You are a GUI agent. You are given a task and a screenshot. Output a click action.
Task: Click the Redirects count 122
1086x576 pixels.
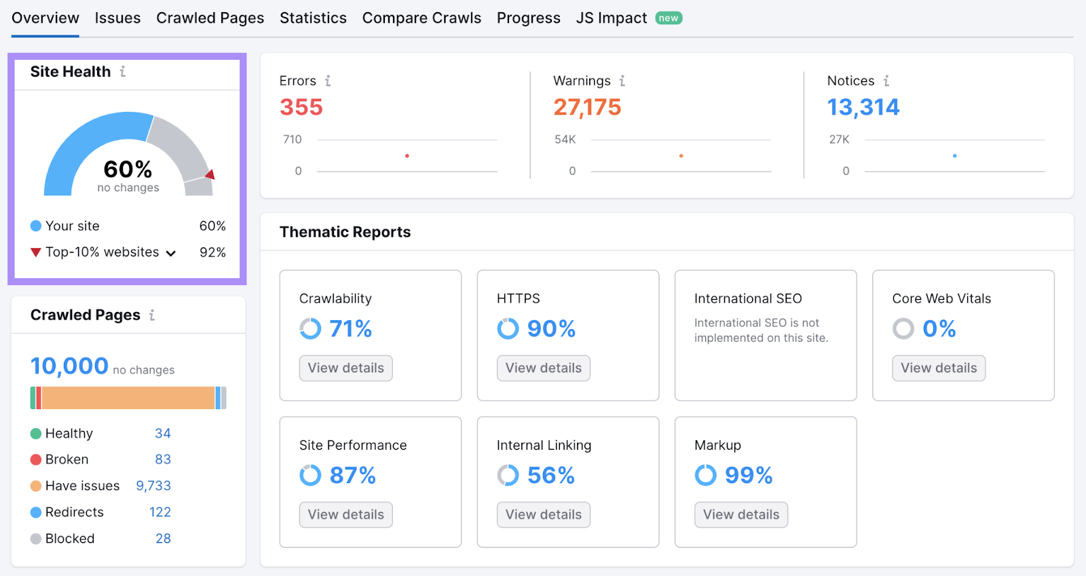(x=160, y=512)
